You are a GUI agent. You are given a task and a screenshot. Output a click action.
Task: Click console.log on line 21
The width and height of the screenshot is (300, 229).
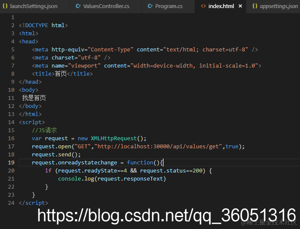[x=76, y=179]
